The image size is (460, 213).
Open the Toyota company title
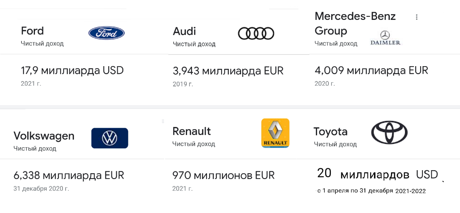pyautogui.click(x=330, y=132)
